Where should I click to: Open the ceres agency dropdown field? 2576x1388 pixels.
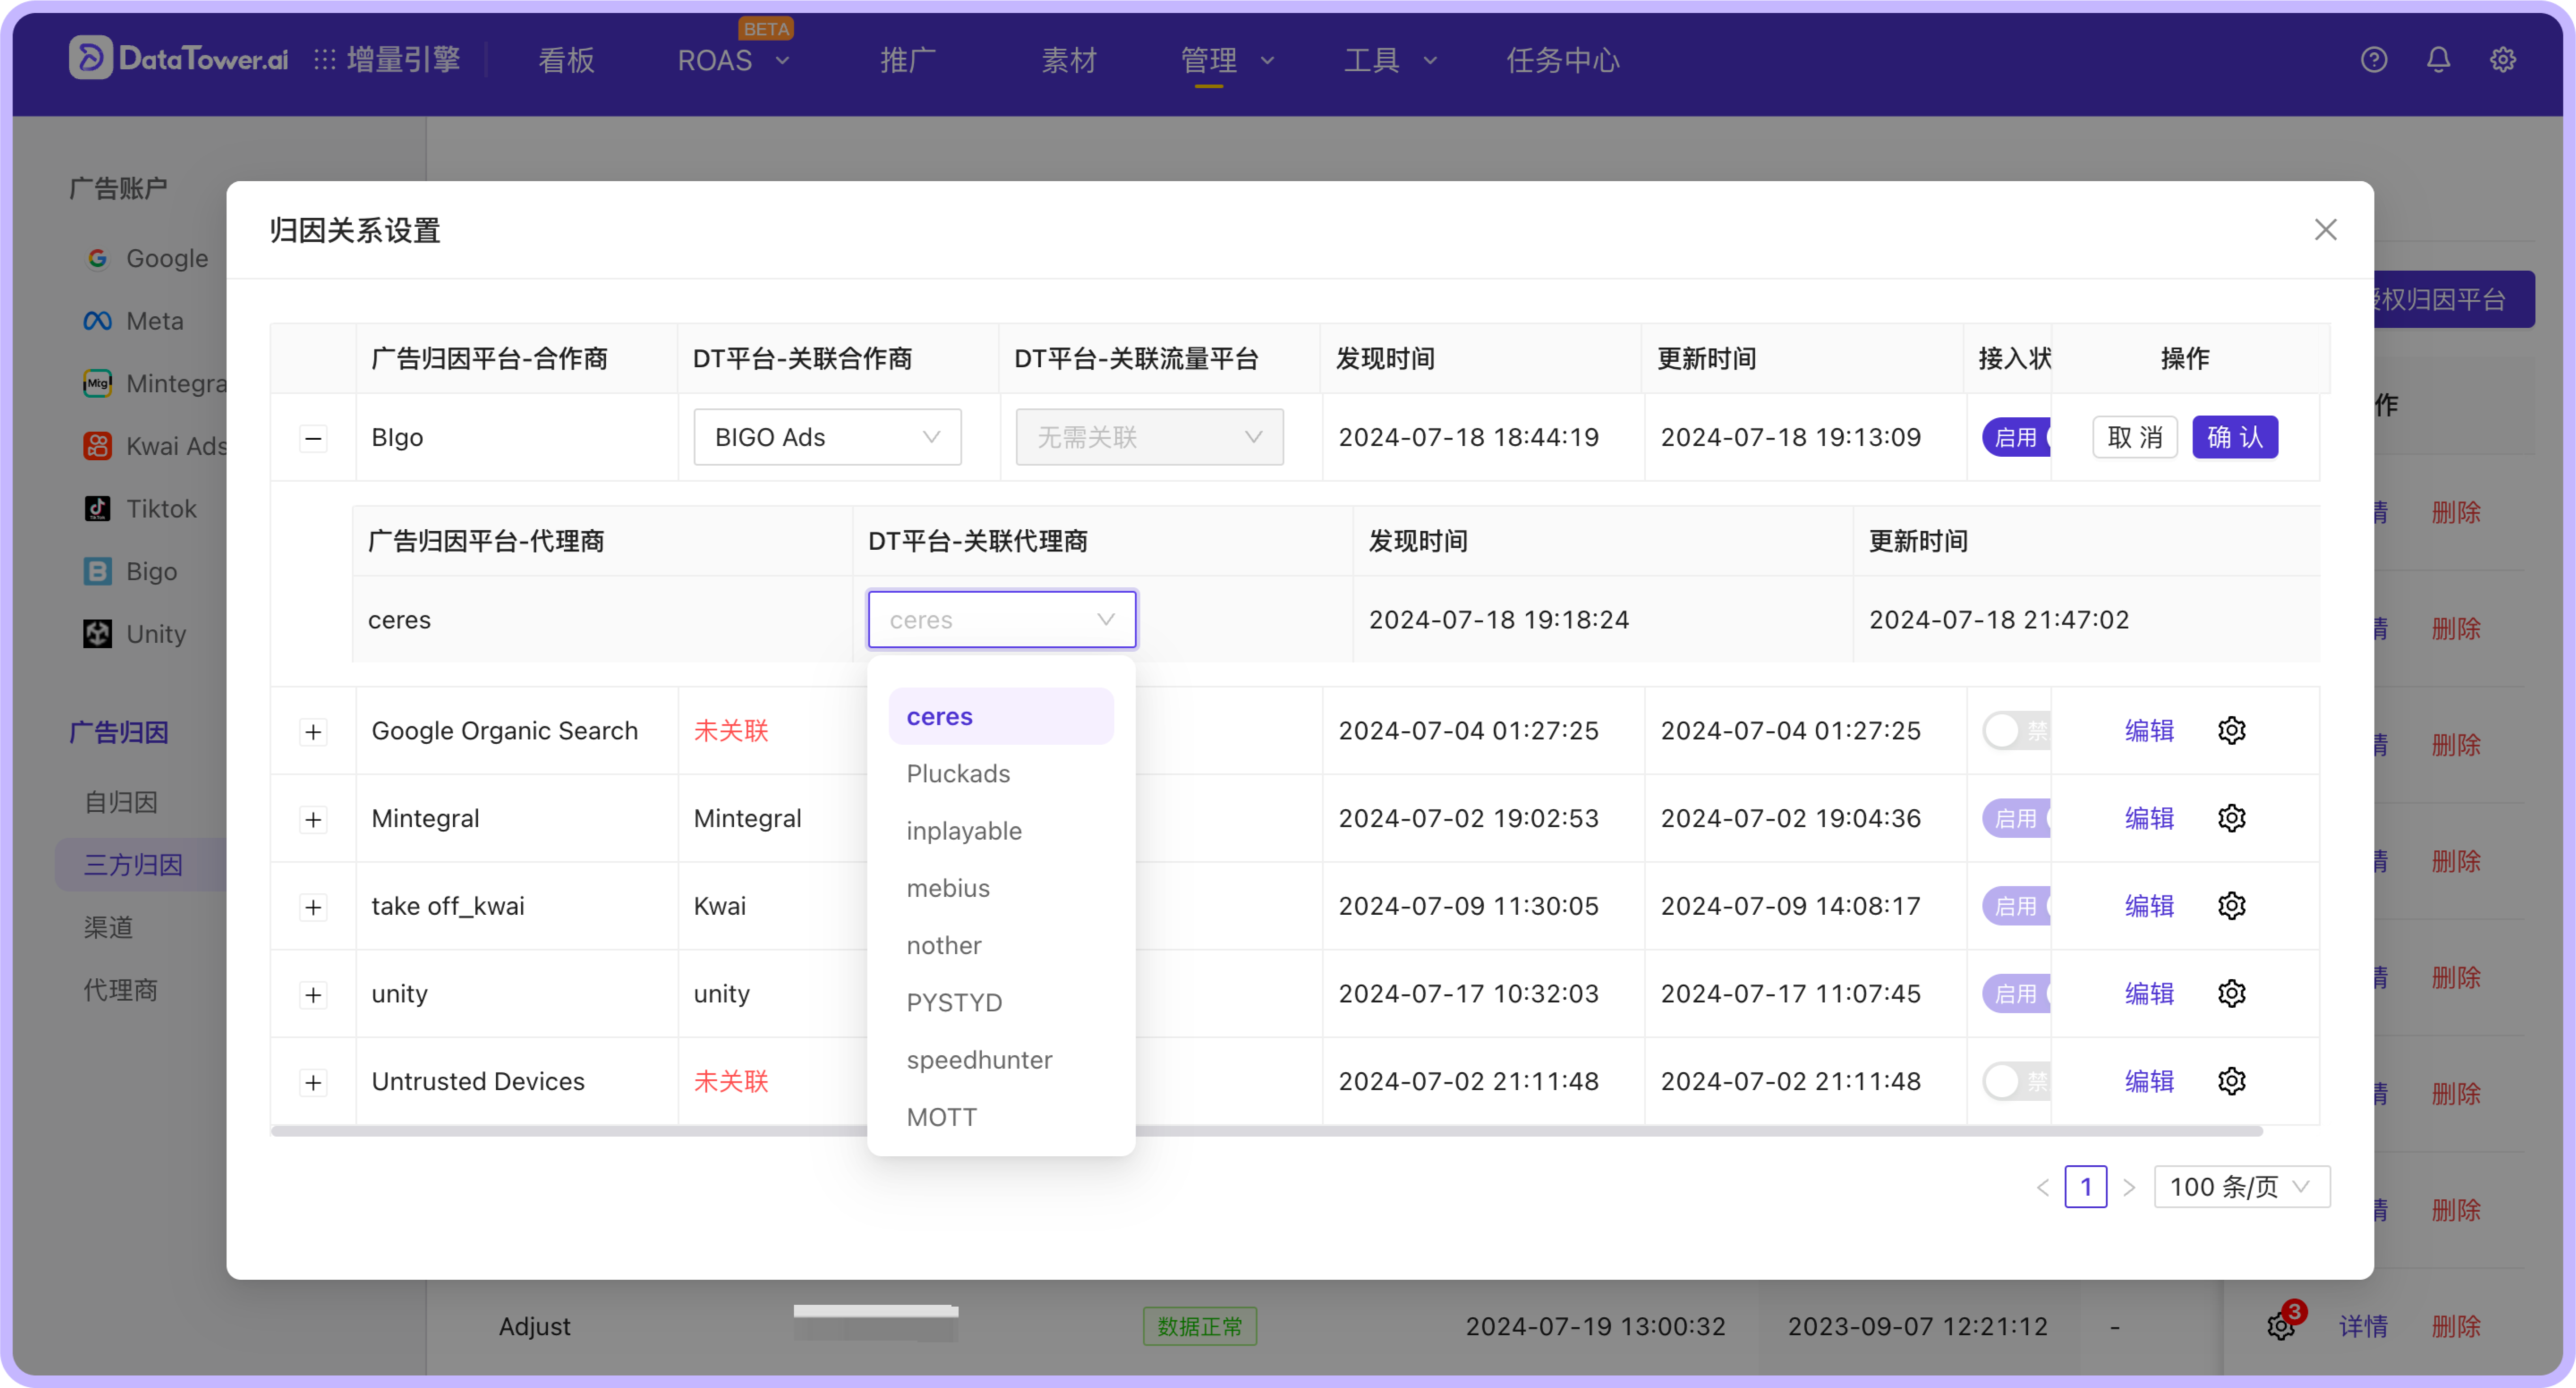pos(1001,619)
